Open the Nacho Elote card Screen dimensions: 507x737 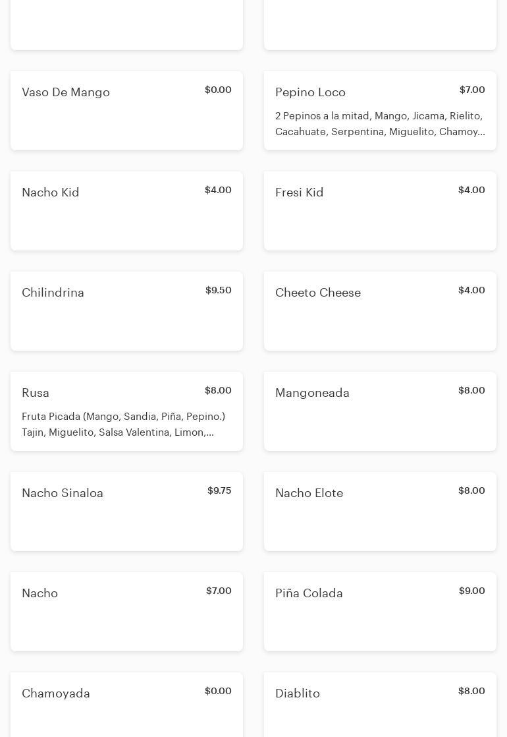point(380,512)
